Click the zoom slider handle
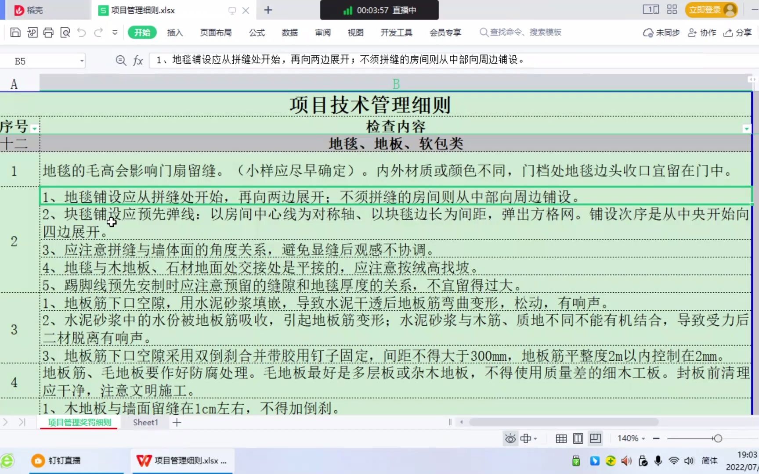The height and width of the screenshot is (474, 759). 718,438
